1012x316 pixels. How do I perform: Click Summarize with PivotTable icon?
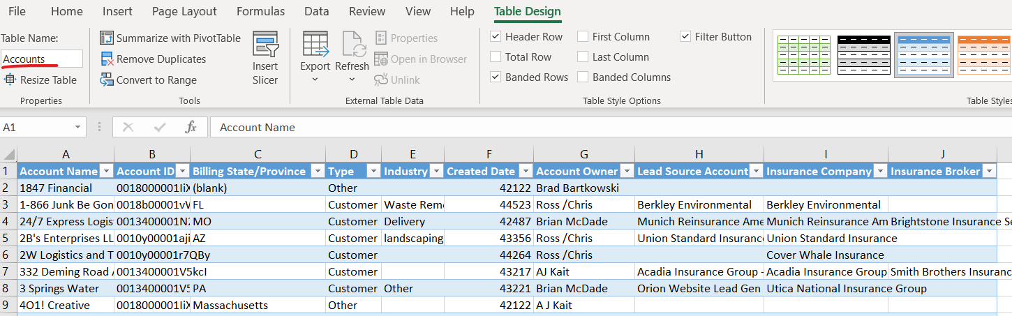point(107,38)
